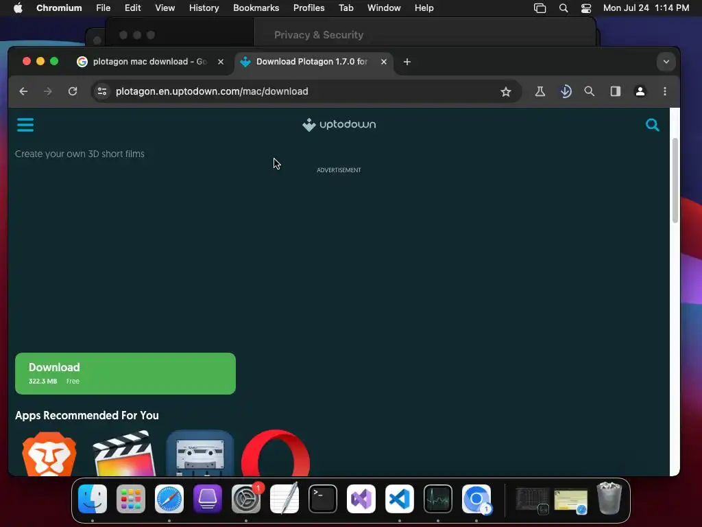Open the profile avatar menu

tap(640, 91)
